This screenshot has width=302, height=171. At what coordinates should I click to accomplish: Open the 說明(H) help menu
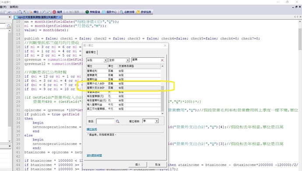point(14,7)
